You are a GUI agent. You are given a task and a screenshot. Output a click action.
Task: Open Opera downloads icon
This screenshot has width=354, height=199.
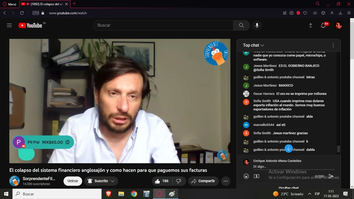[341, 13]
